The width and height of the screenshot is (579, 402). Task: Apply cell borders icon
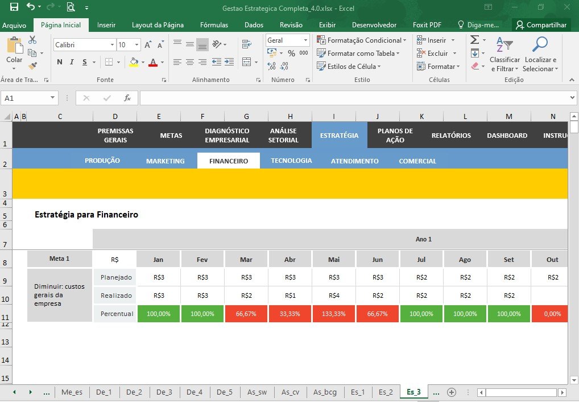click(x=109, y=61)
